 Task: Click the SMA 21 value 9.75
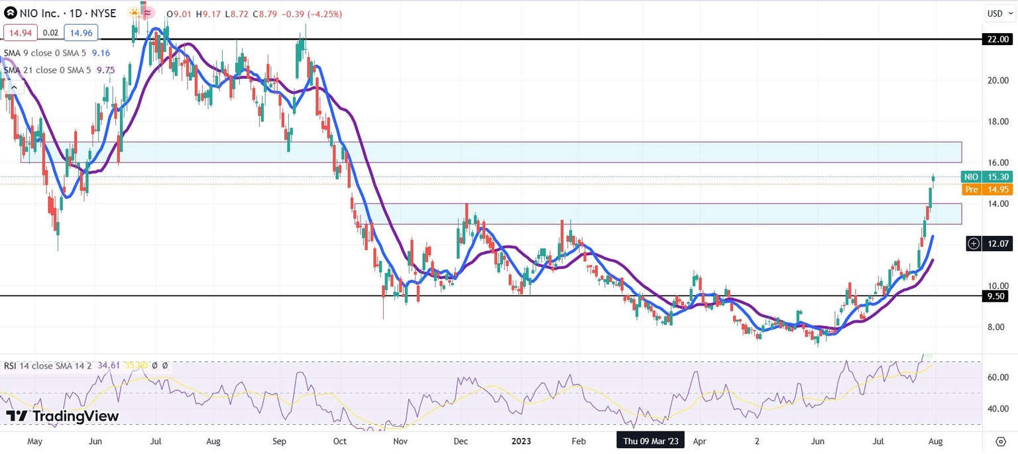coord(106,70)
